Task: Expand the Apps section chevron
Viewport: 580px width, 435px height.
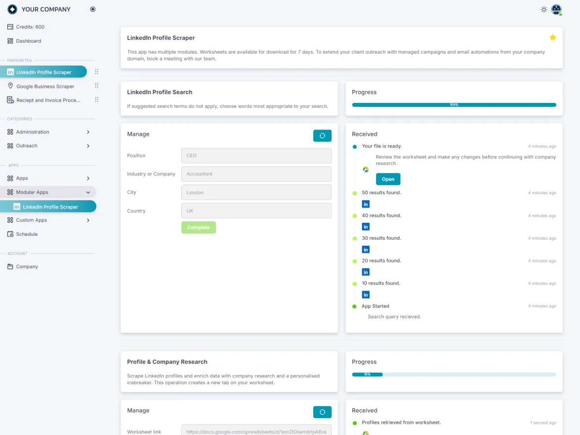Action: click(x=88, y=178)
